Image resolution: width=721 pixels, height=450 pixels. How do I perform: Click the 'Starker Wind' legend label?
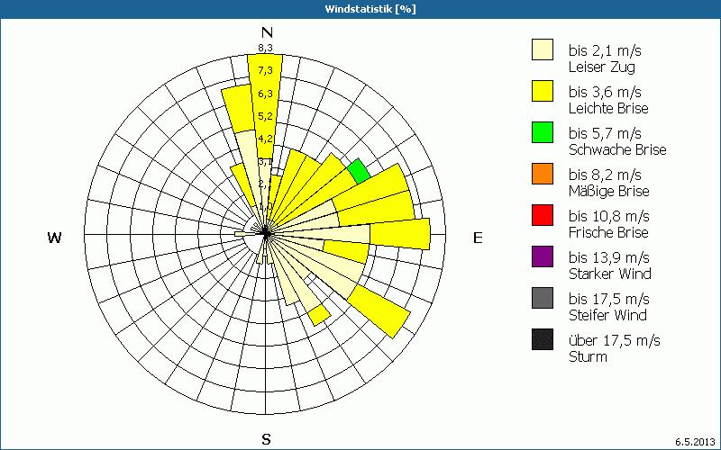(x=610, y=274)
